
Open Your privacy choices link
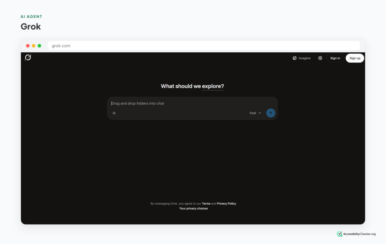pos(193,208)
